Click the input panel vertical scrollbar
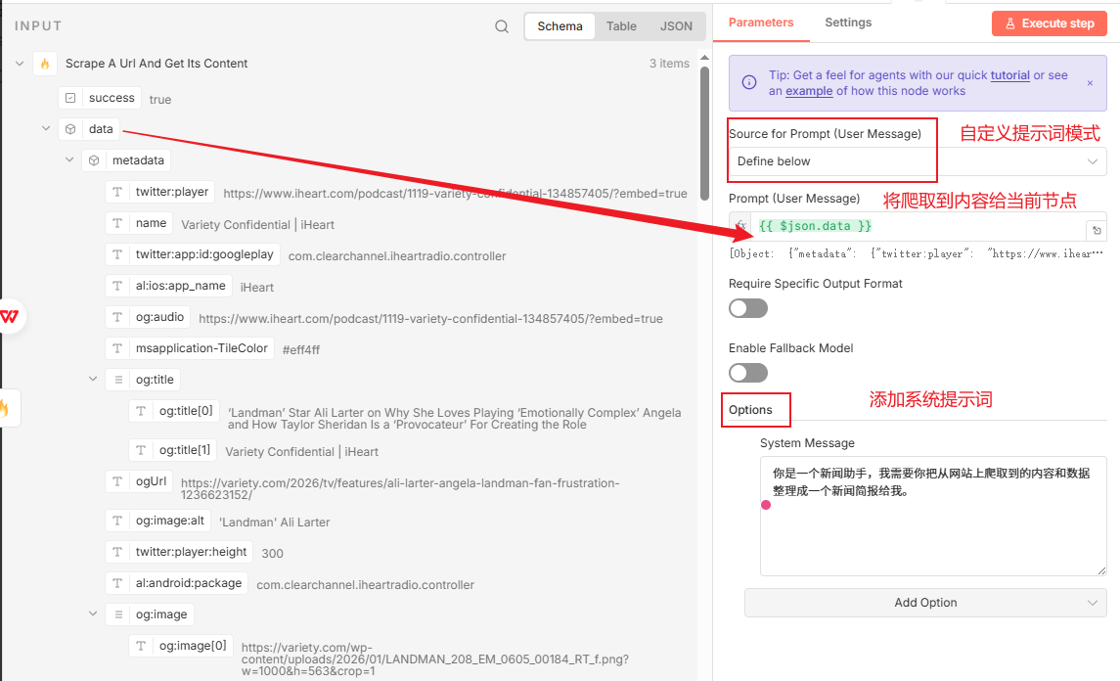 click(704, 133)
